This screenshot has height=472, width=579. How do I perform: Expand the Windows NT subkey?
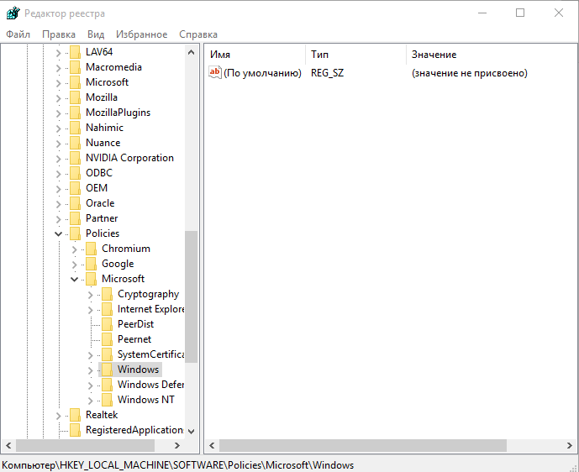coord(91,400)
